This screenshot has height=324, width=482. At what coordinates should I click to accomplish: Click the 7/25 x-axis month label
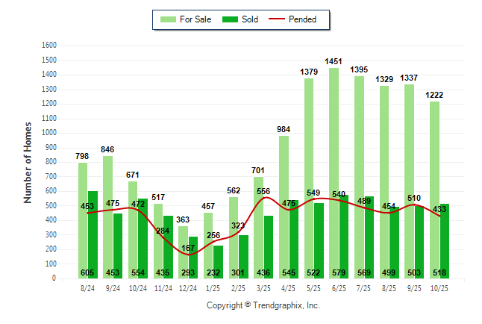364,287
